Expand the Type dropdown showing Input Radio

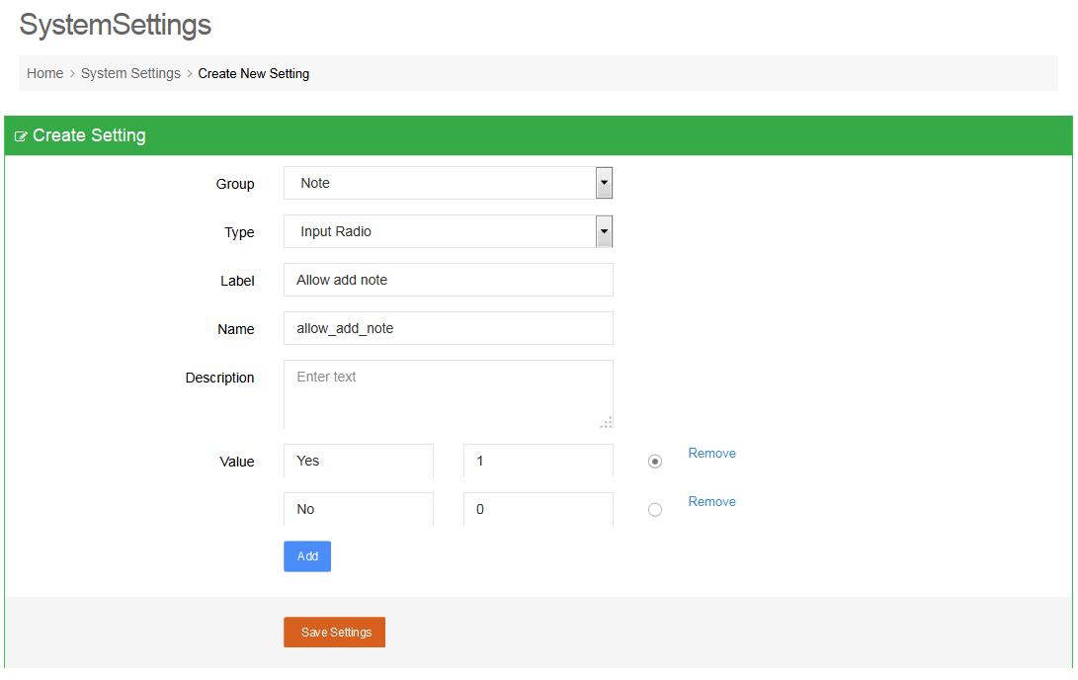click(448, 232)
